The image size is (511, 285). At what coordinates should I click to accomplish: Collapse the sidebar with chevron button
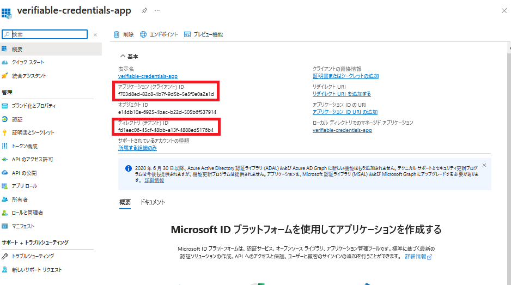(x=95, y=34)
